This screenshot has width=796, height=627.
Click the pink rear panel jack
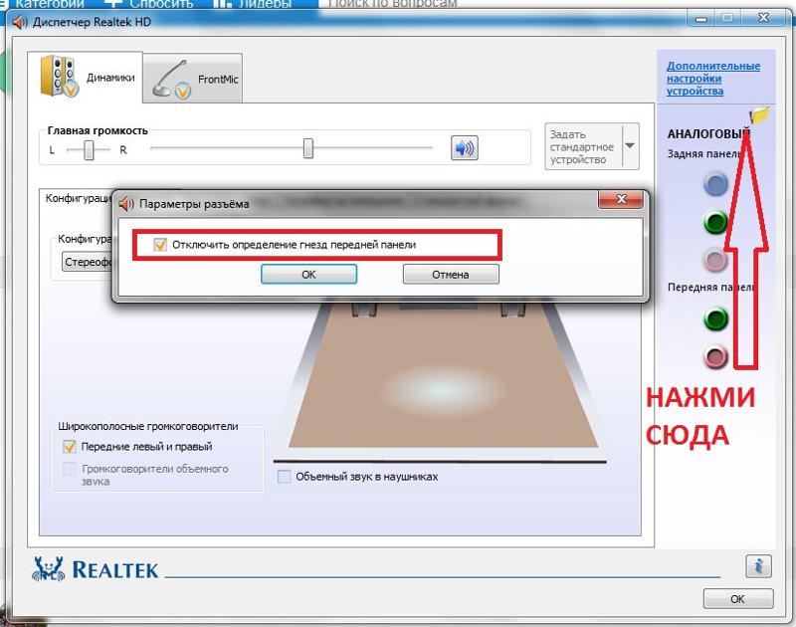[x=715, y=260]
